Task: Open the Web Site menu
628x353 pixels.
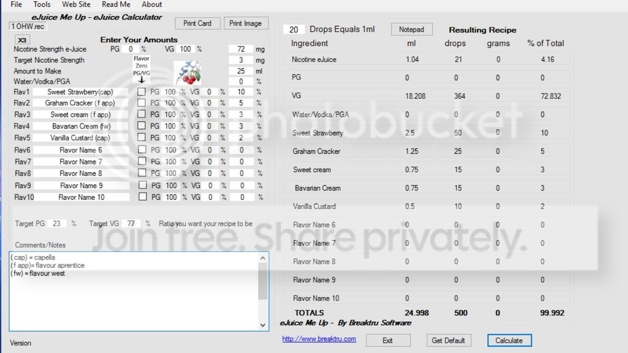Action: click(x=76, y=4)
